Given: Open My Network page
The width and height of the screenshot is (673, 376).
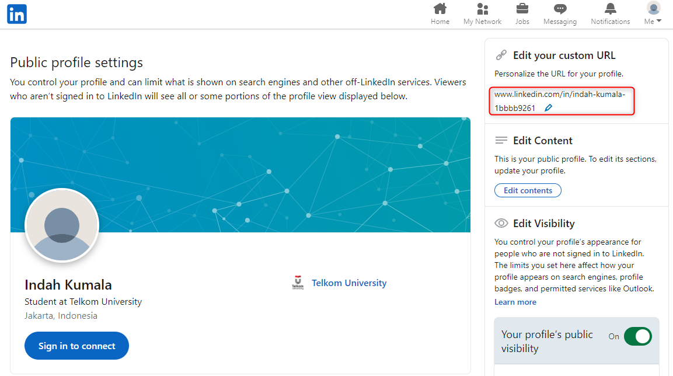Looking at the screenshot, I should coord(483,14).
